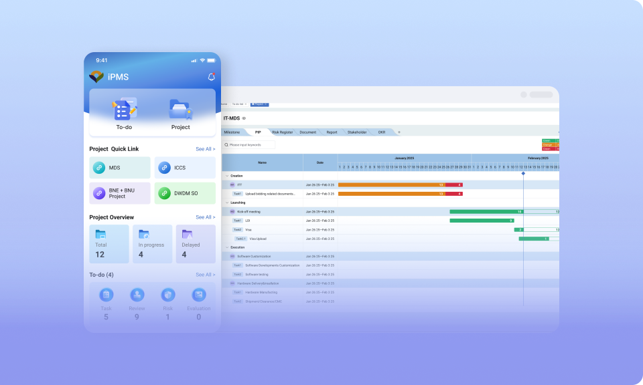Click See All for Project Overview

(205, 217)
